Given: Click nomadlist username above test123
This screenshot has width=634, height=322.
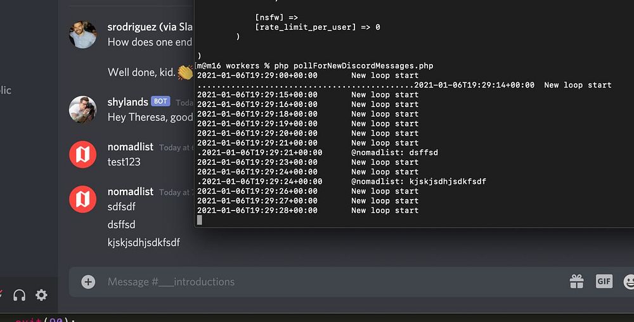Looking at the screenshot, I should (x=130, y=147).
